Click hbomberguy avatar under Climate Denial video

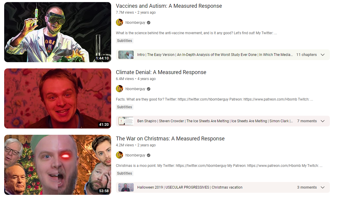[119, 89]
